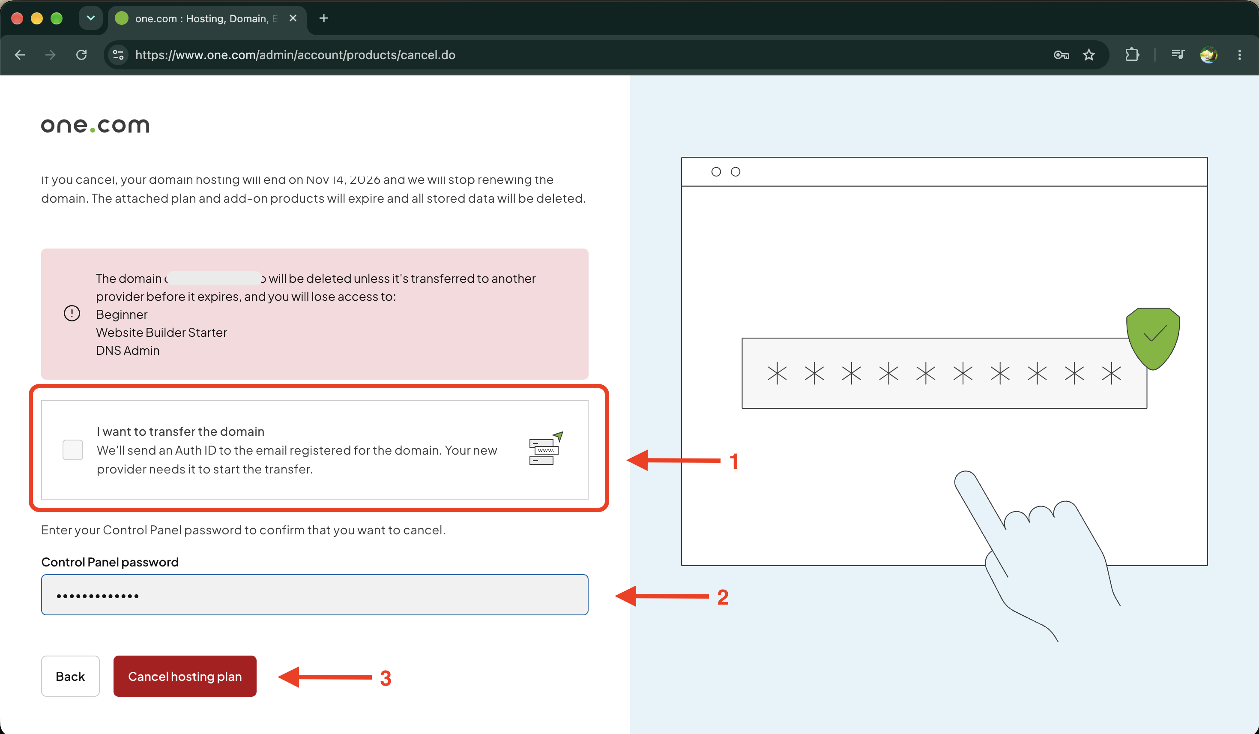Open the one.com logo link
Image resolution: width=1259 pixels, height=734 pixels.
pos(96,126)
